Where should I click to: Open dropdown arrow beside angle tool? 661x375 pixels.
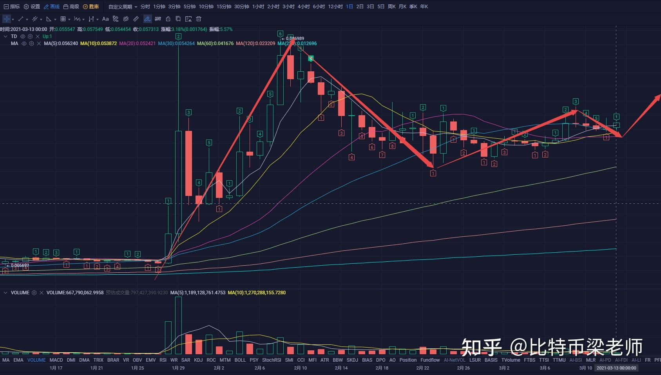[x=55, y=19]
